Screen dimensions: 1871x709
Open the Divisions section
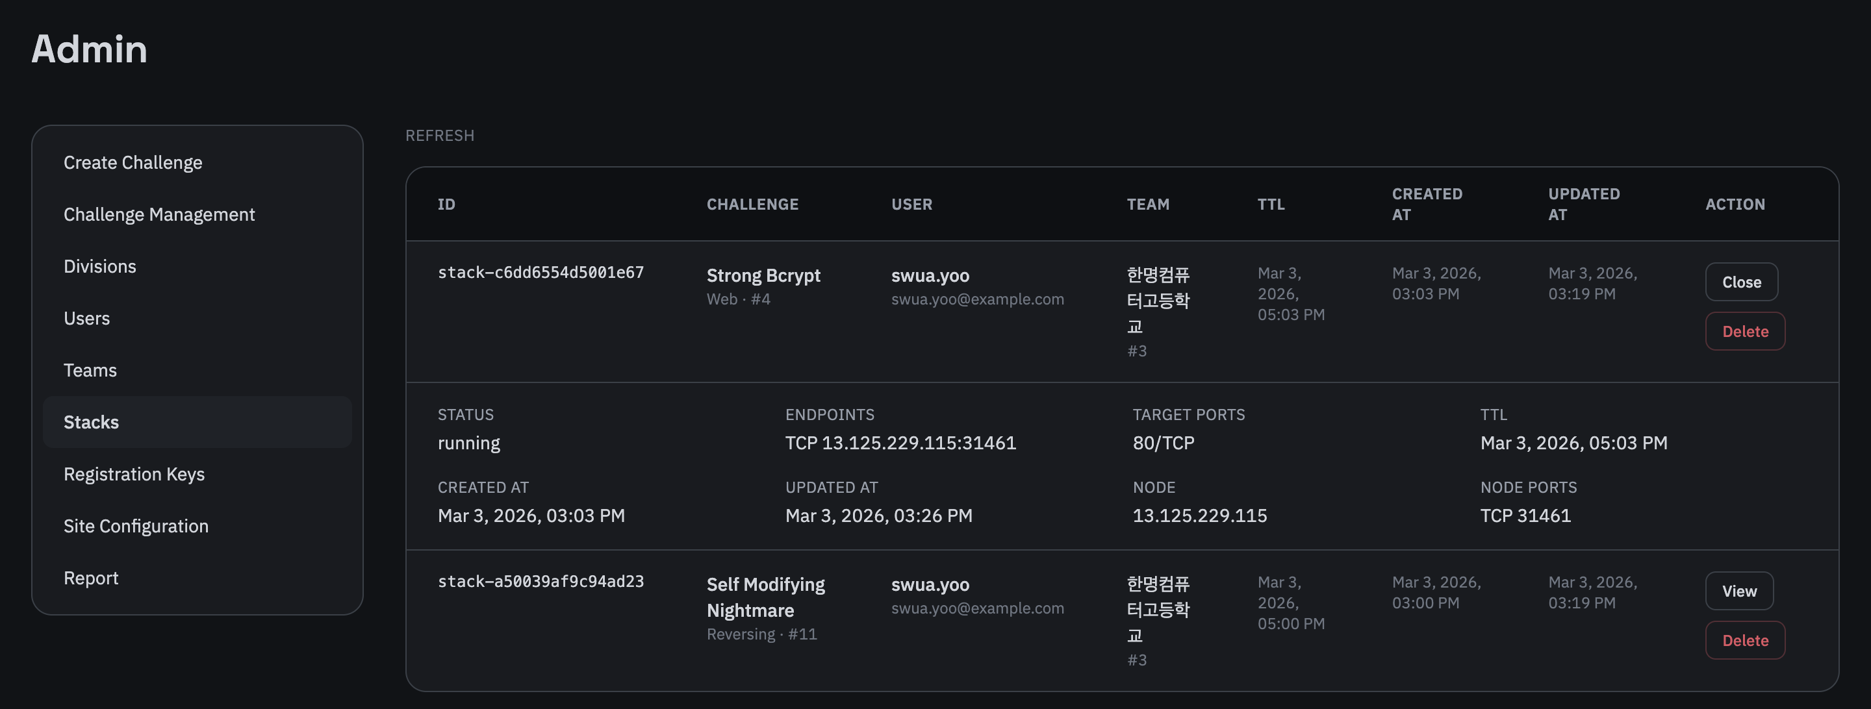point(99,266)
